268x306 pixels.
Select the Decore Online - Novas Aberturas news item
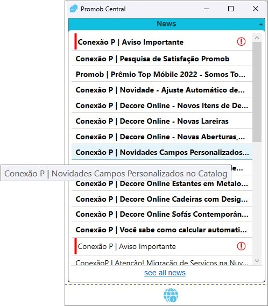coord(162,137)
